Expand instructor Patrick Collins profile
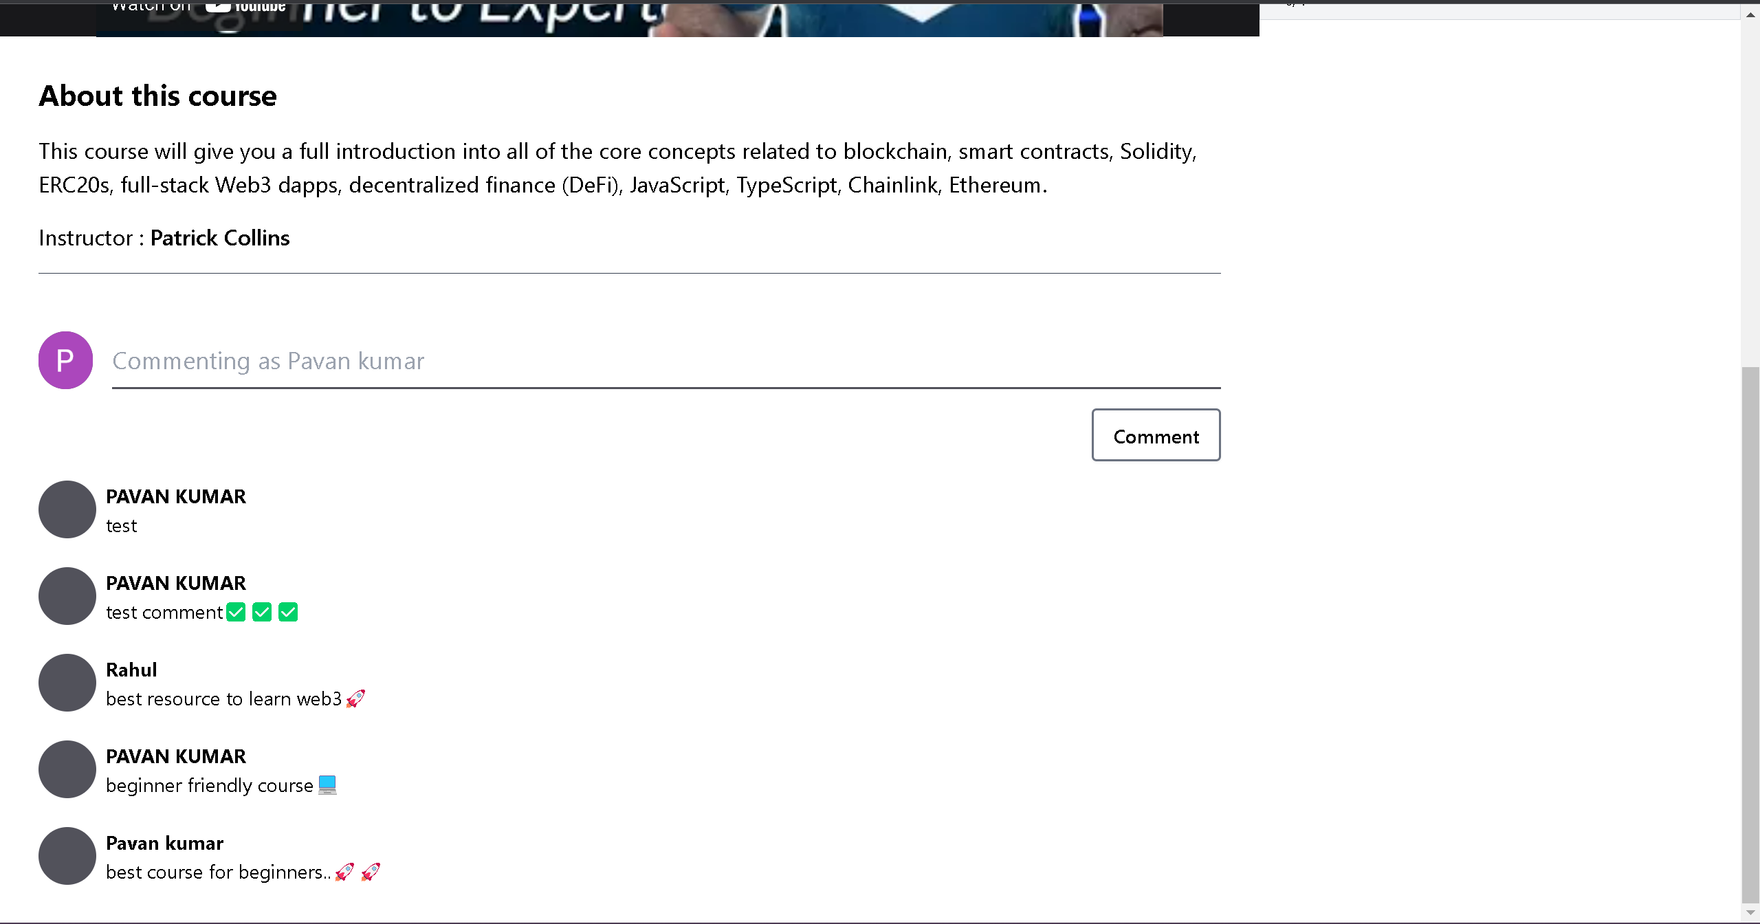Viewport: 1760px width, 924px height. pos(220,237)
